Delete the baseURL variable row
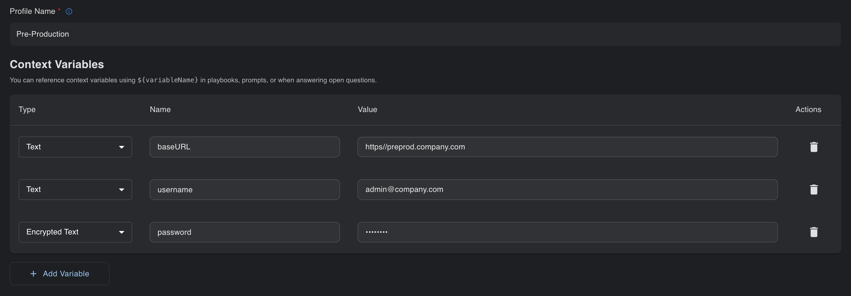The image size is (851, 296). [814, 147]
